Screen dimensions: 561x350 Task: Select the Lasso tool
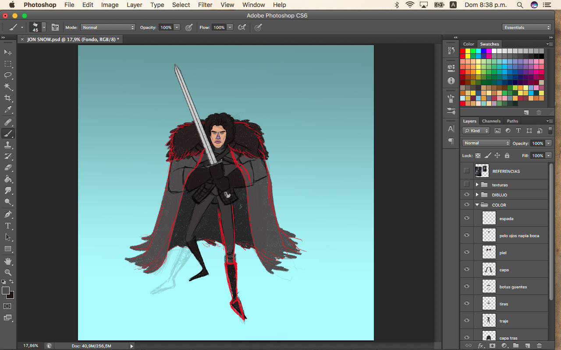pyautogui.click(x=8, y=75)
